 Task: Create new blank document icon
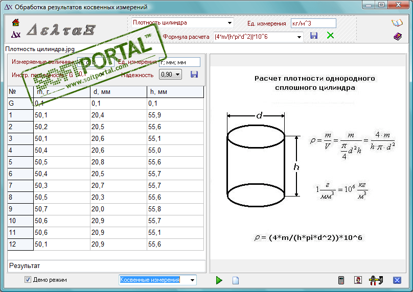click(236, 280)
